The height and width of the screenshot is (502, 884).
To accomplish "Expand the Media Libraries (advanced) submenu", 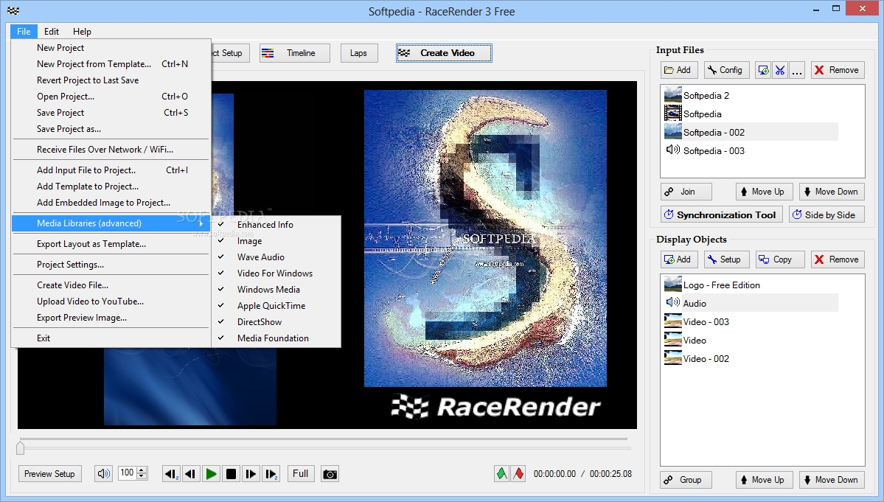I will point(111,223).
